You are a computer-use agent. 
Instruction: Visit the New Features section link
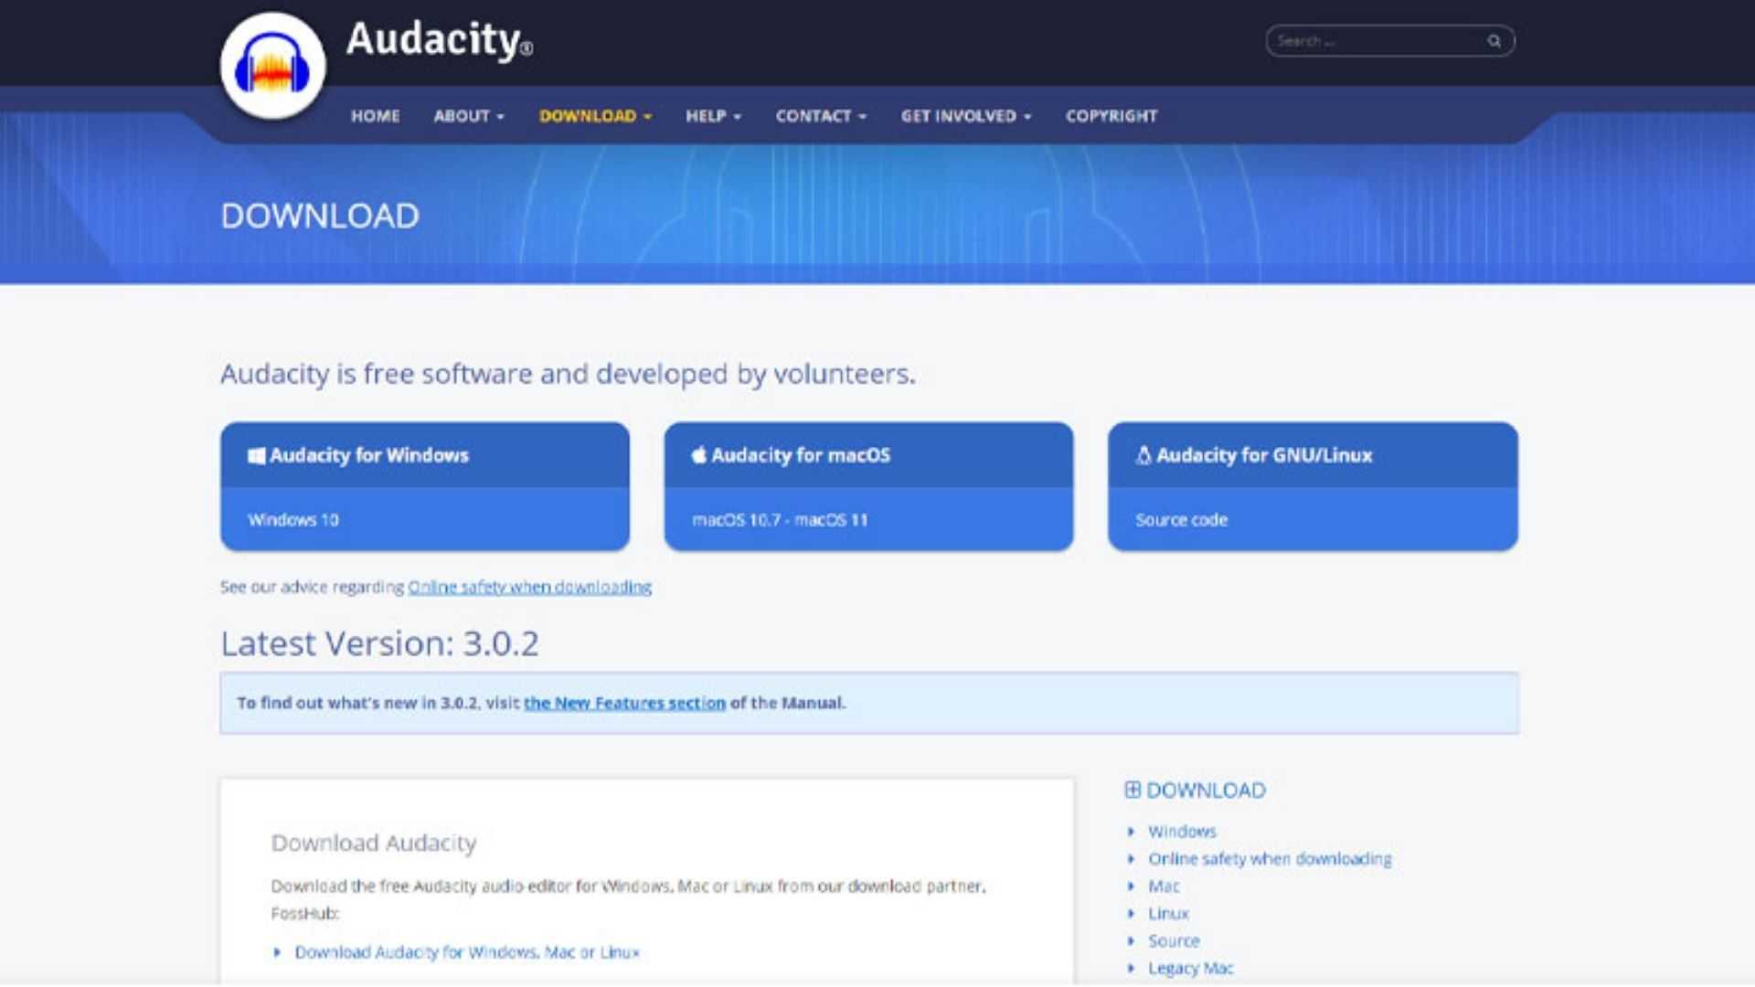pos(624,703)
